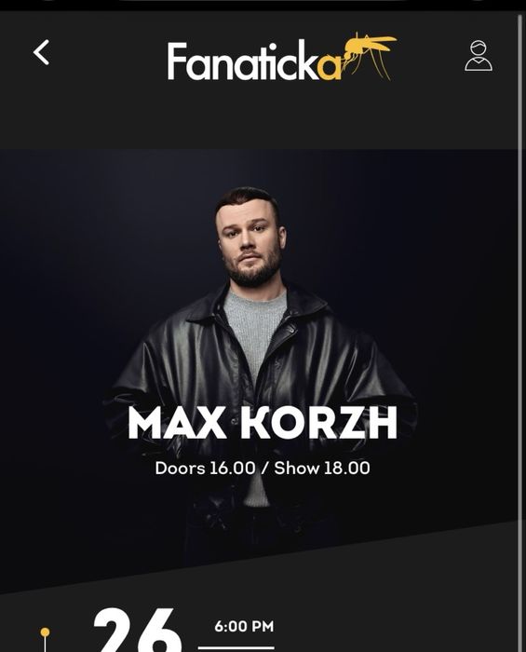Select the MAX KORZH event title
Screen dimensions: 526x652
coord(263,423)
